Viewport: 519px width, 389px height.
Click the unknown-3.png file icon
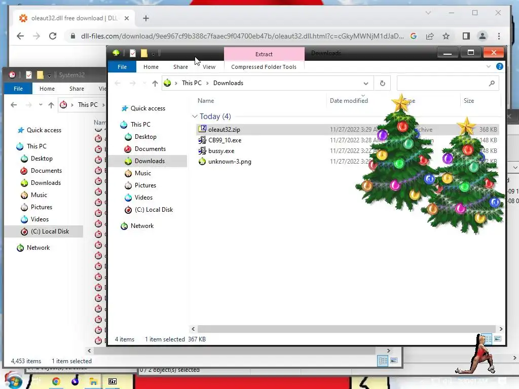tap(202, 162)
